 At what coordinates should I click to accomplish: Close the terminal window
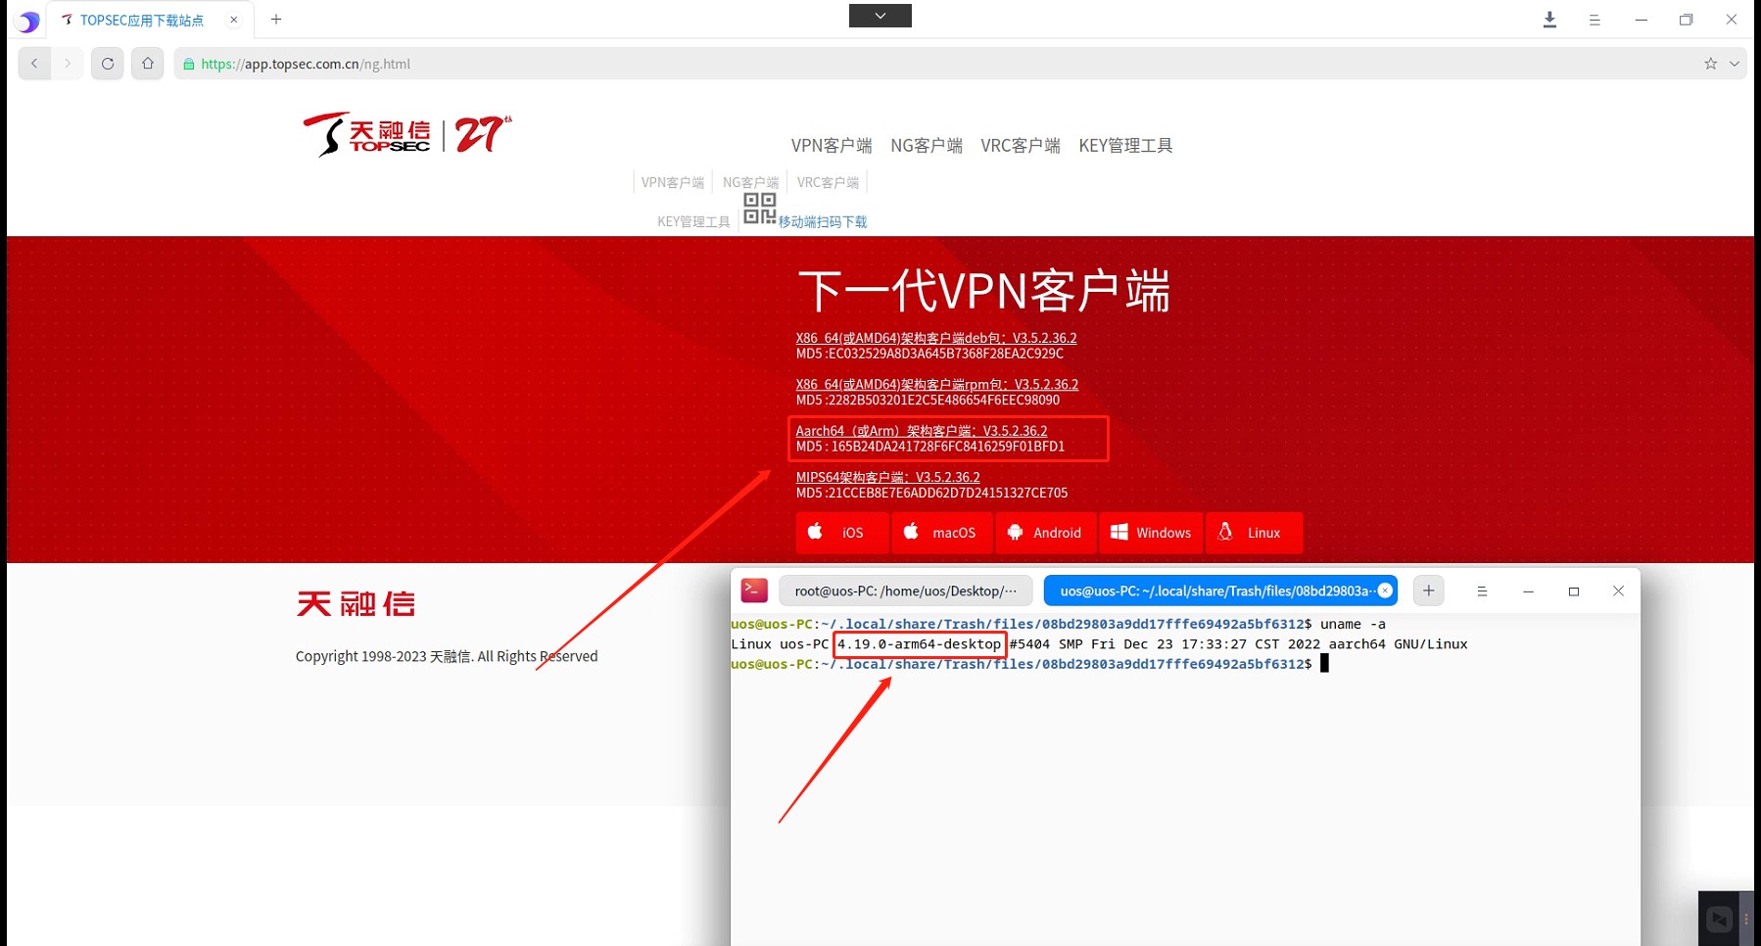(1618, 591)
